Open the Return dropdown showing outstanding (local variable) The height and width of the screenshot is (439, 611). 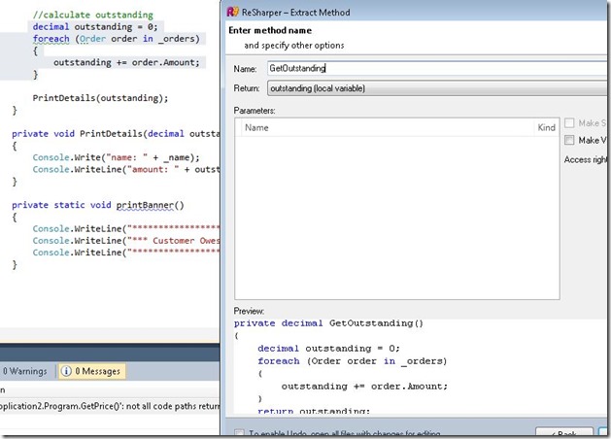point(439,88)
